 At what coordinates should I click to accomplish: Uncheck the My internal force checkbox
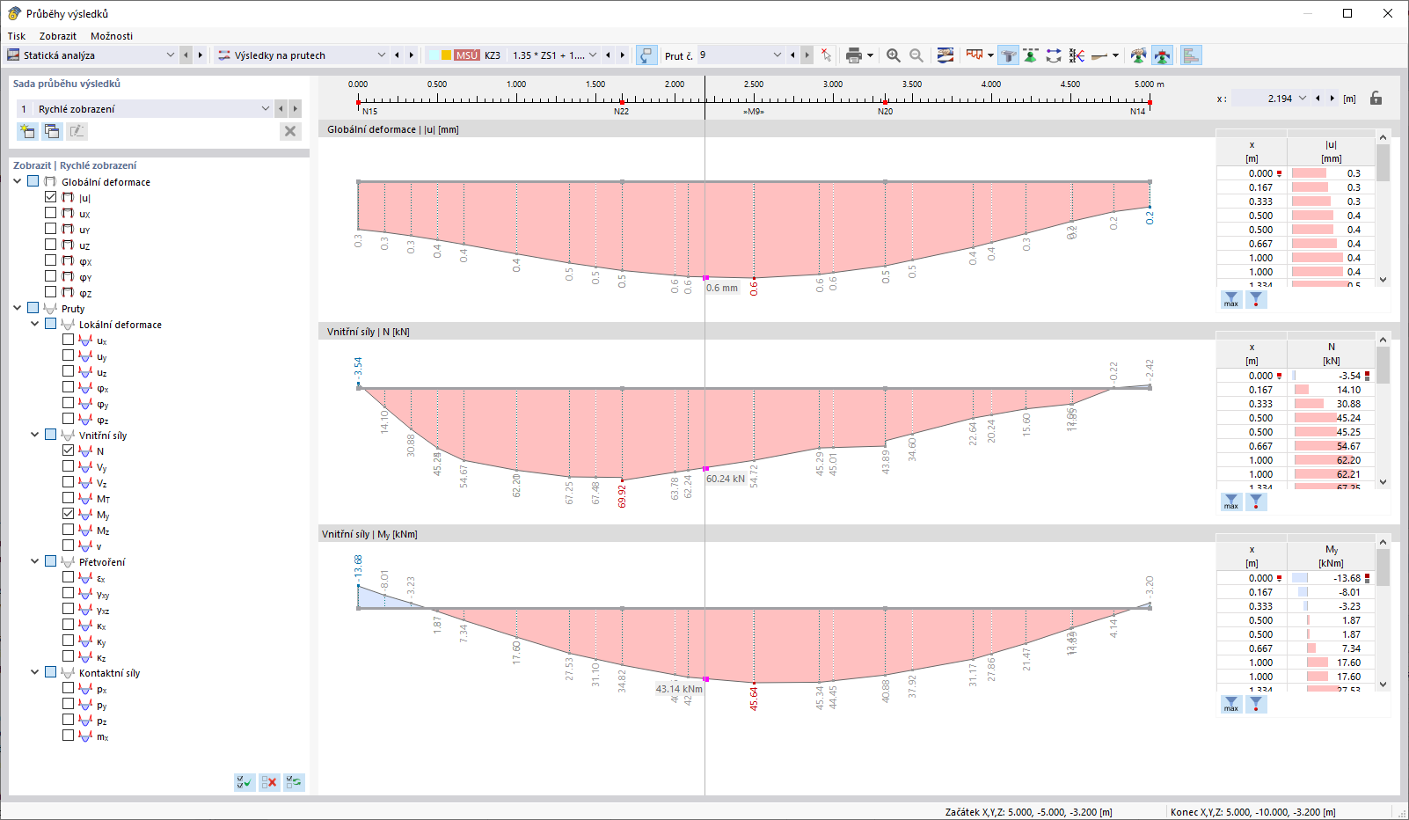[69, 514]
